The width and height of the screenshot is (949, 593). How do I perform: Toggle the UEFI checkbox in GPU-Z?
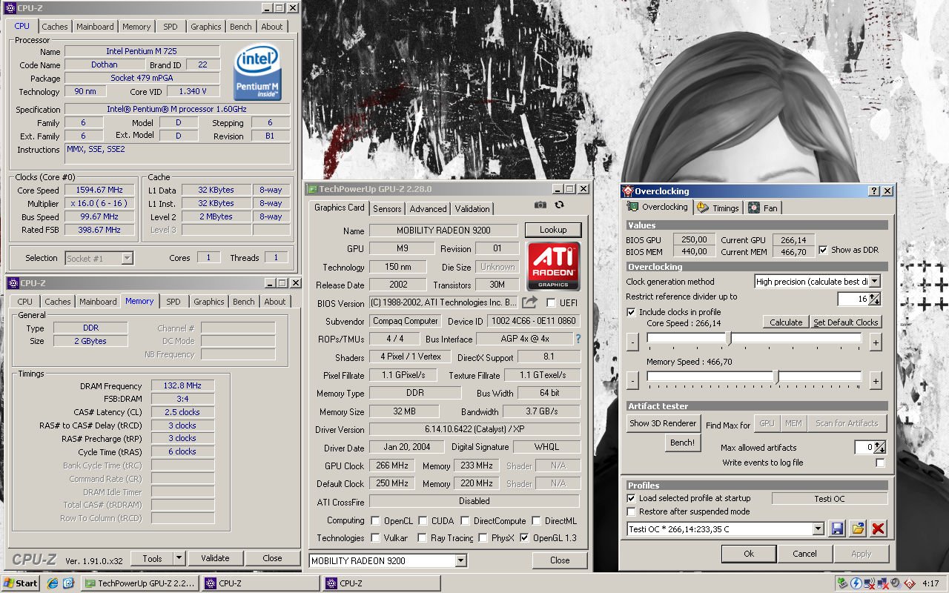pos(551,302)
